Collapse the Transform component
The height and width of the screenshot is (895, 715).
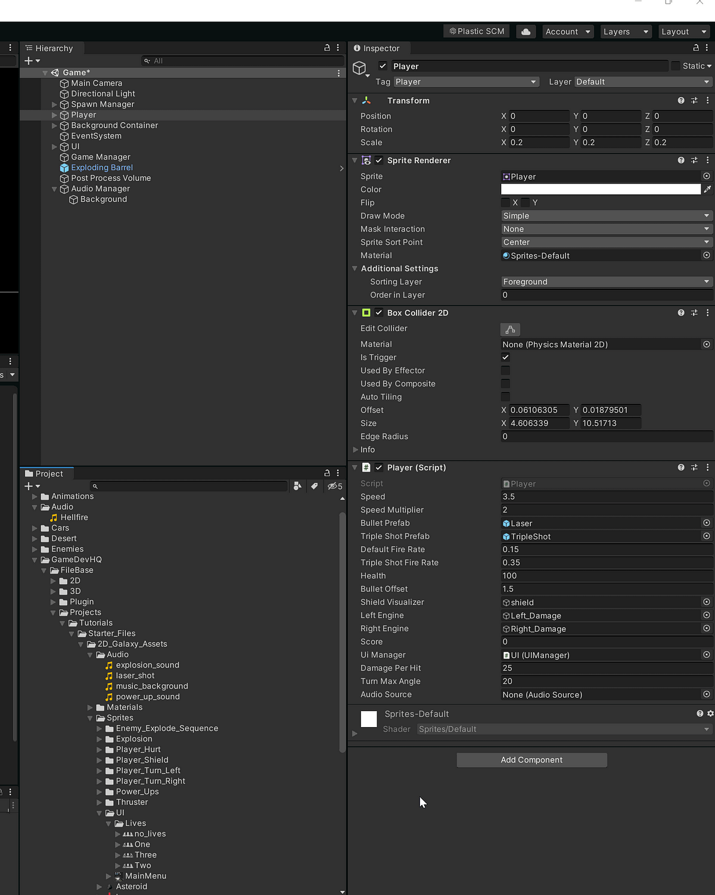[355, 101]
